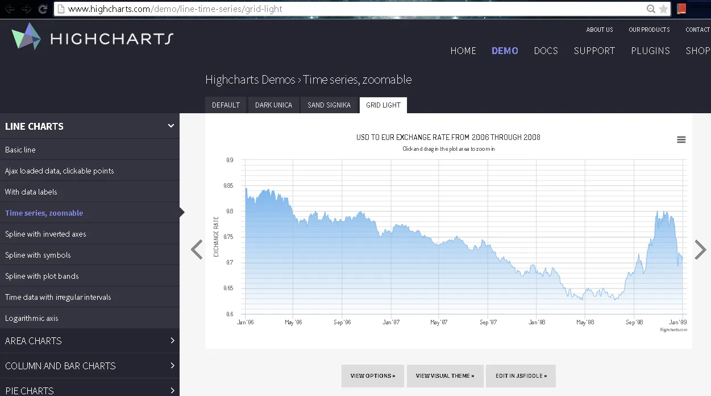Click the Highcharts.com credit link in chart
The height and width of the screenshot is (396, 711).
point(673,329)
